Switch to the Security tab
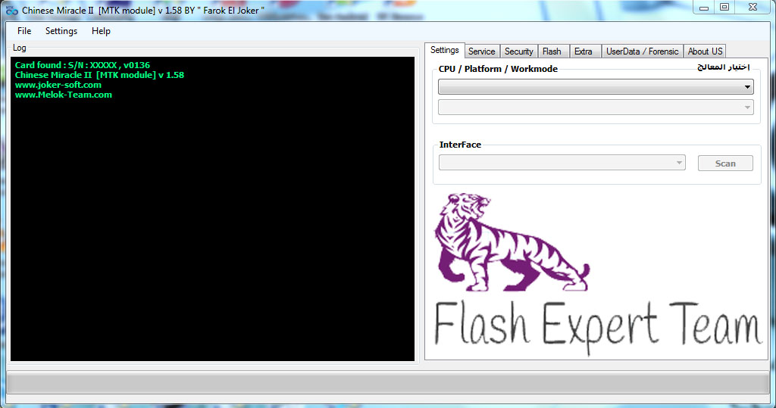The width and height of the screenshot is (776, 408). pyautogui.click(x=518, y=51)
